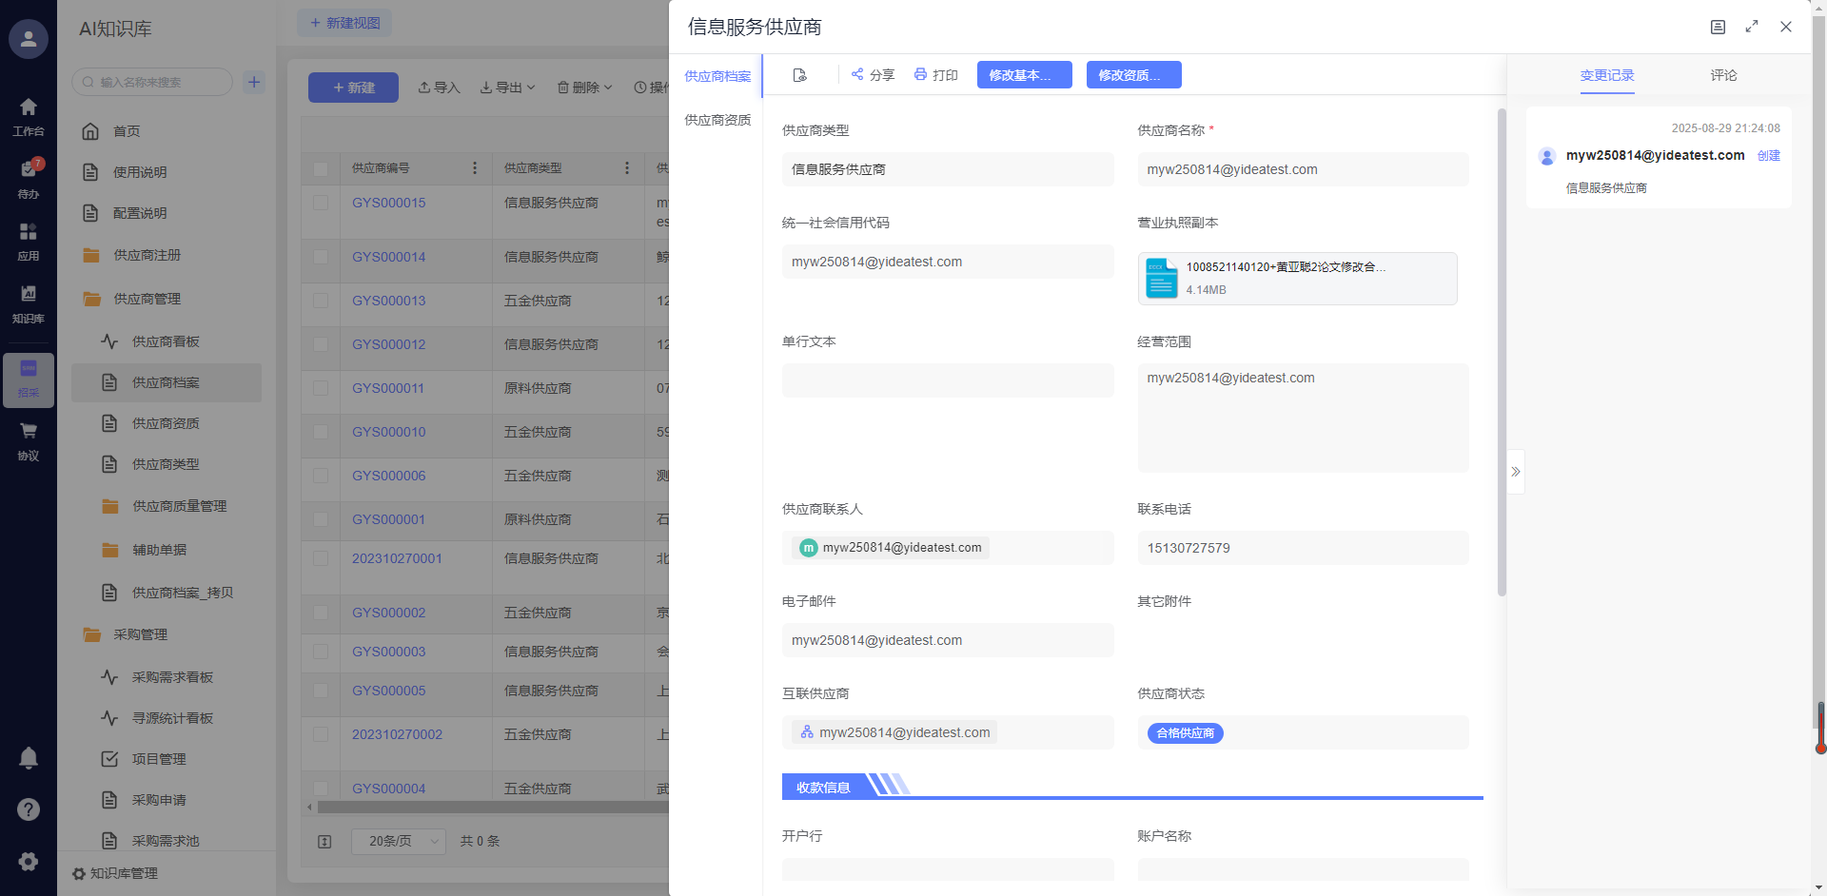Open the 删除 delete dropdown menu

pos(585,88)
